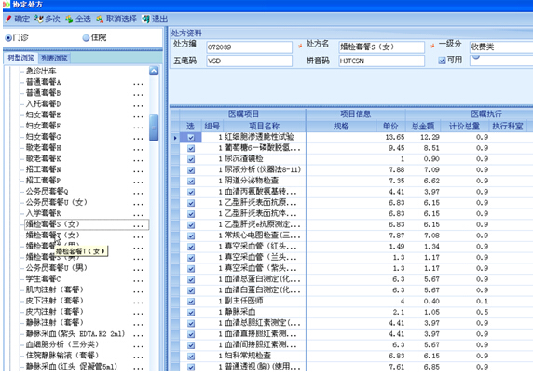The height and width of the screenshot is (377, 533).
Task: Click the 多次 toolbar icon
Action: (38, 19)
